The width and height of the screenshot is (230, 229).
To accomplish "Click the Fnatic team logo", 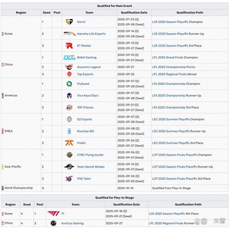I will pyautogui.click(x=69, y=143).
